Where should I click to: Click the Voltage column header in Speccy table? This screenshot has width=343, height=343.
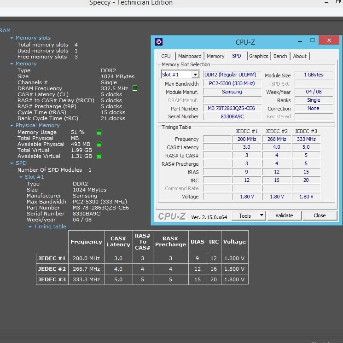(x=234, y=242)
